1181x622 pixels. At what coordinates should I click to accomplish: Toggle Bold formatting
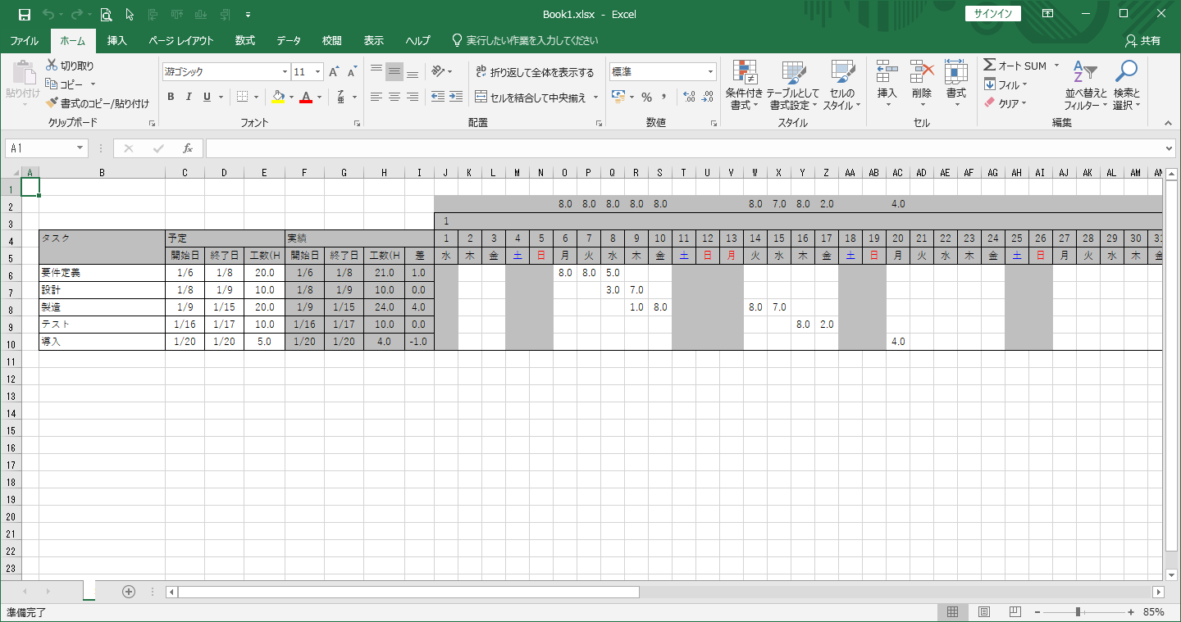[171, 97]
